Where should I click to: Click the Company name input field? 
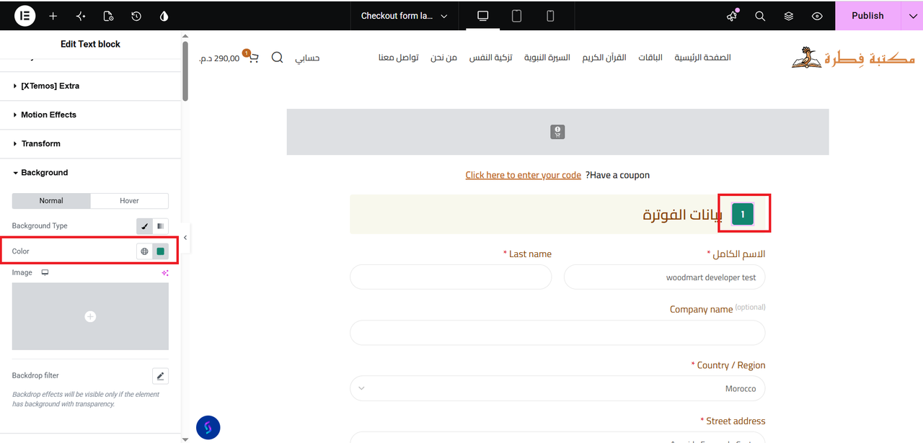[x=557, y=333]
